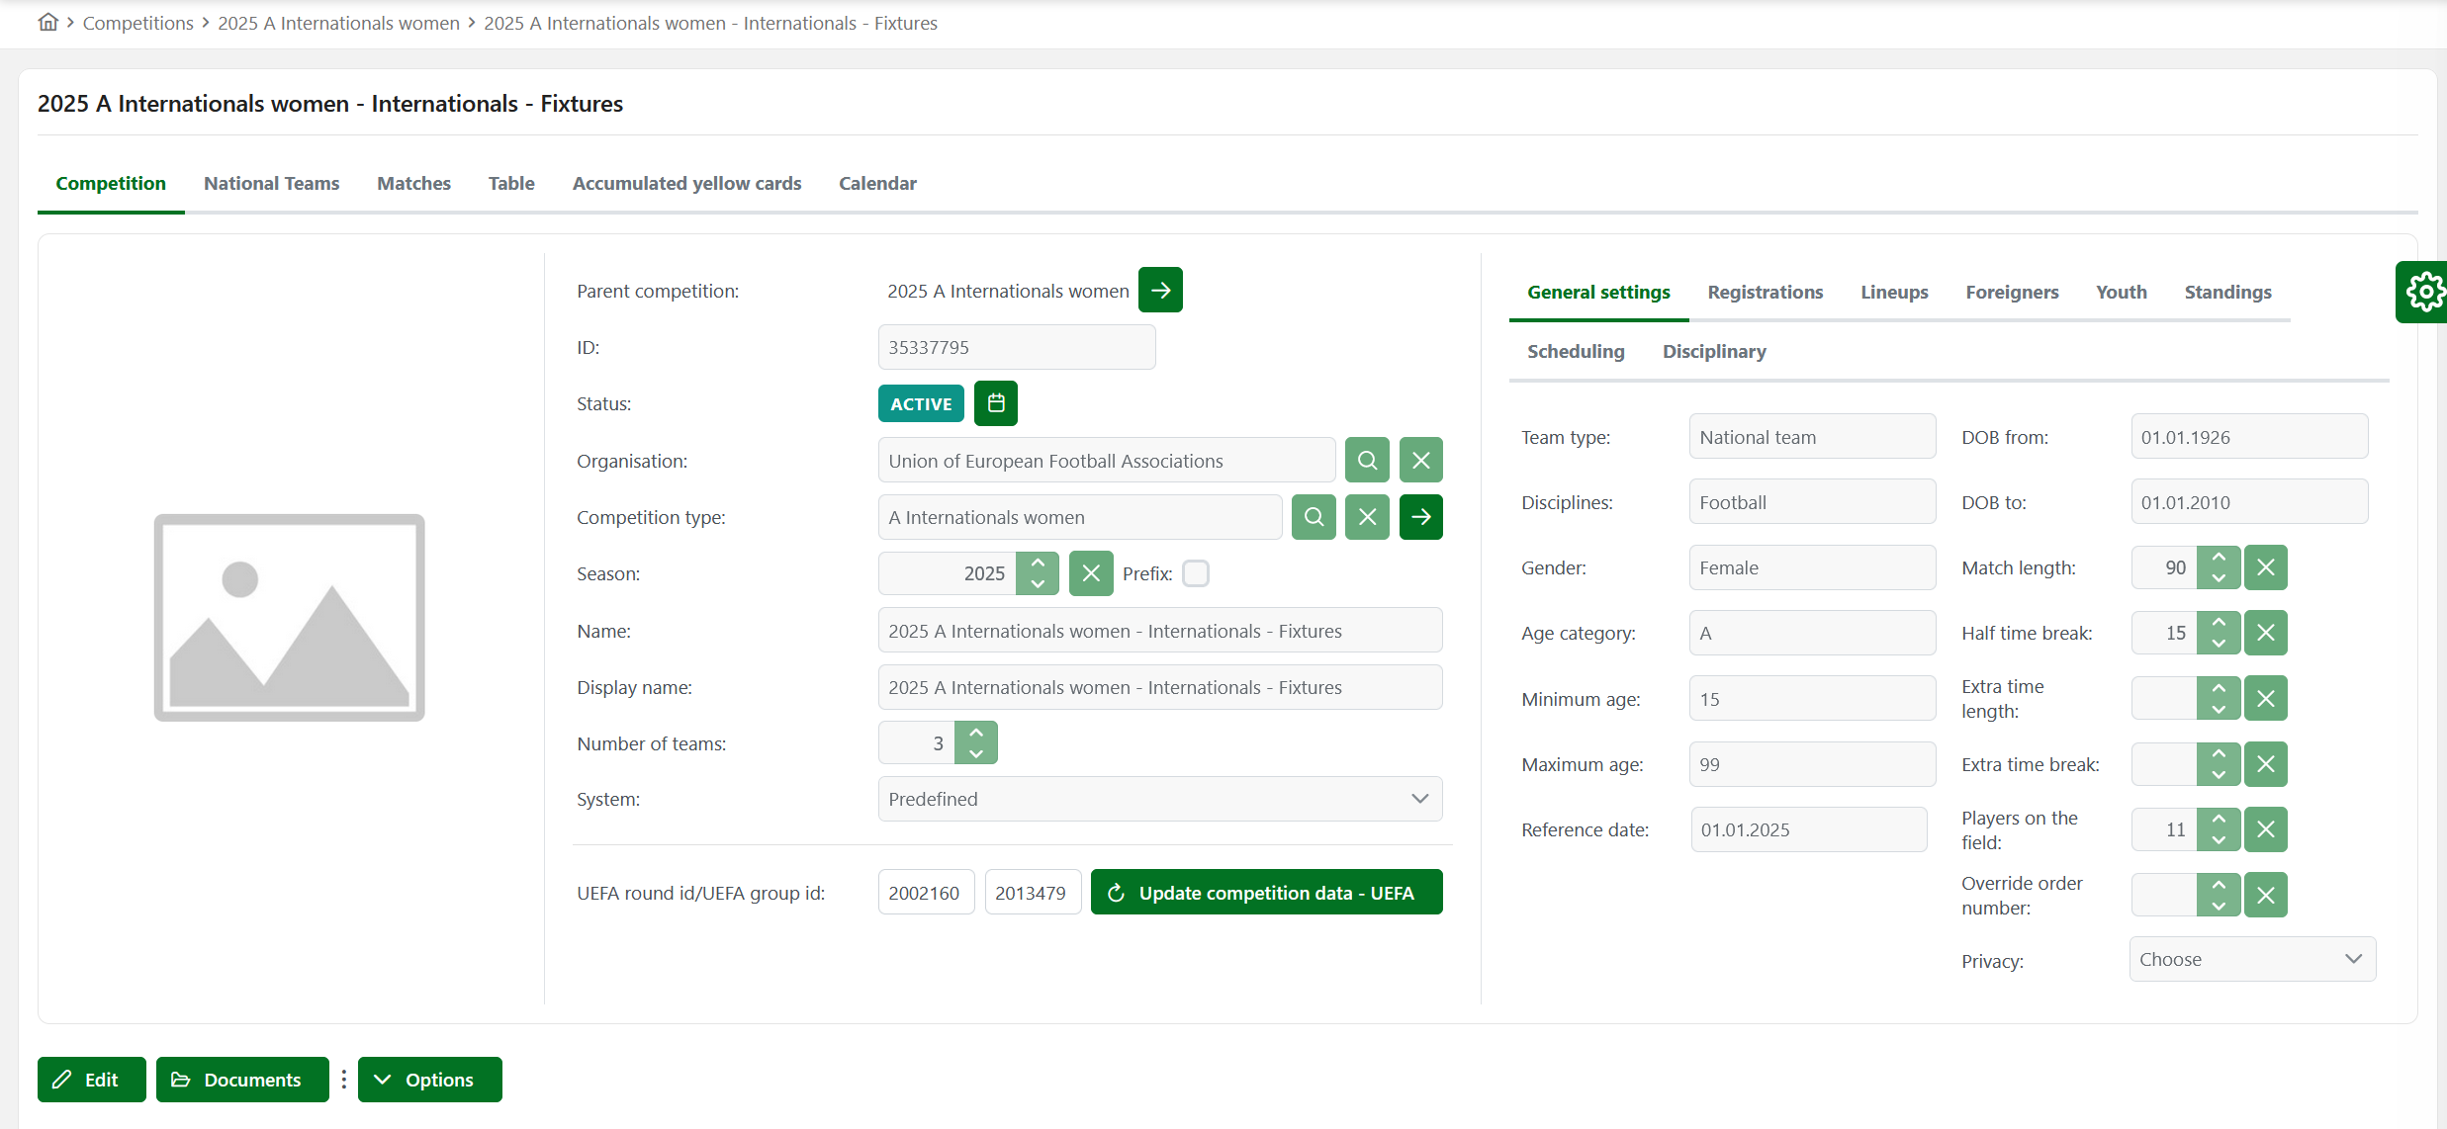Click the competition image placeholder
The width and height of the screenshot is (2447, 1129).
(x=289, y=617)
